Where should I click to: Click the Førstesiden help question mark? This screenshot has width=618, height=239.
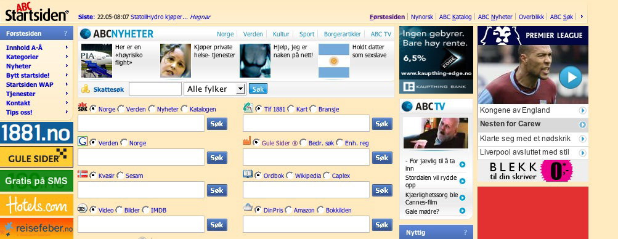click(66, 34)
